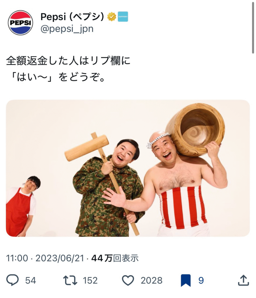
Task: Open the reply speech bubble icon
Action: tap(13, 280)
